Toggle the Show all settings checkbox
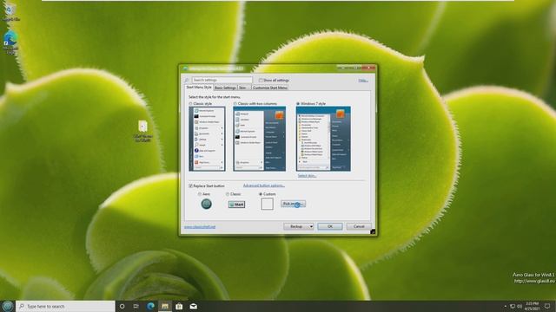556x312 pixels. pyautogui.click(x=261, y=81)
